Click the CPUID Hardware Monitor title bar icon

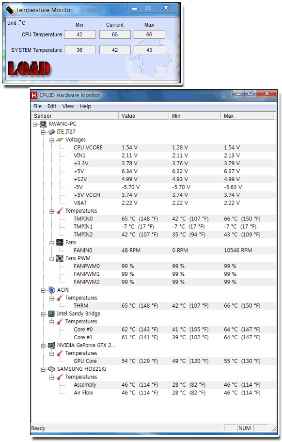[x=34, y=95]
